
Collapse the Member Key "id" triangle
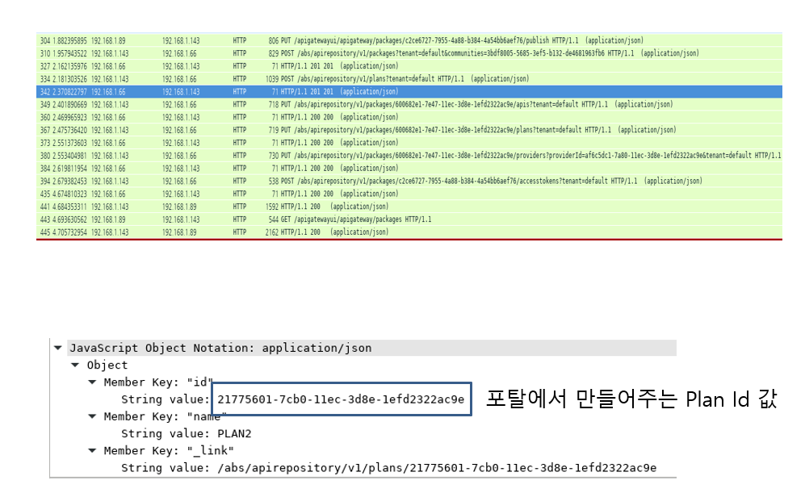(x=92, y=382)
